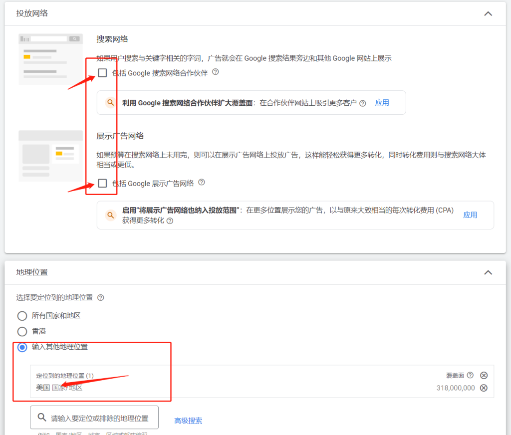Click the 318,000,000 reach value
The image size is (511, 435).
456,388
